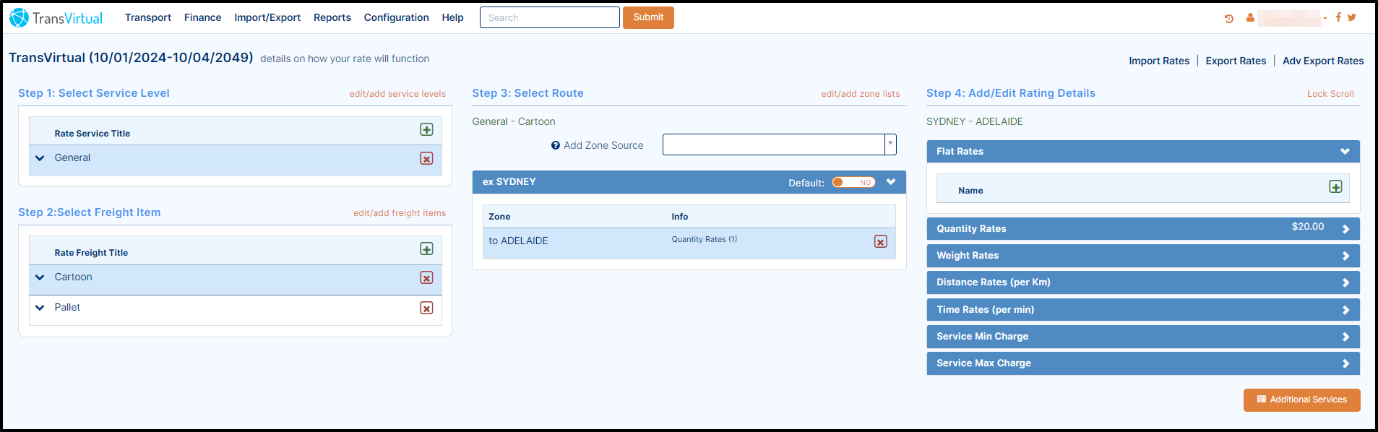Image resolution: width=1378 pixels, height=432 pixels.
Task: Open the Import/Export menu
Action: [267, 17]
